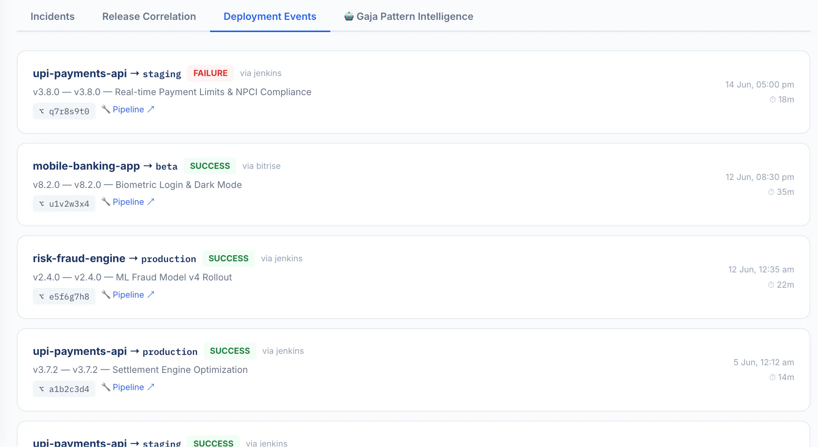The height and width of the screenshot is (447, 818).
Task: Click the branch icon in the q7r8s9t0 chip
Action: [42, 111]
